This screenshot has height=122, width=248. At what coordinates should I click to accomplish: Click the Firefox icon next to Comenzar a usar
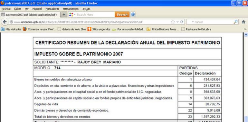[25, 29]
